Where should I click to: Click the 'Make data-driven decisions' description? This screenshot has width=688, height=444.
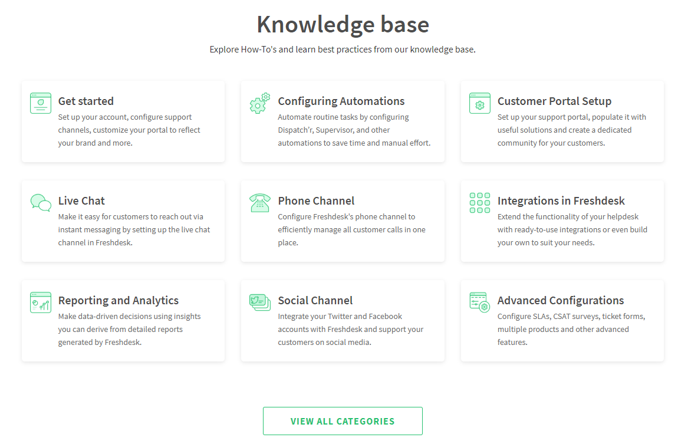pyautogui.click(x=129, y=329)
